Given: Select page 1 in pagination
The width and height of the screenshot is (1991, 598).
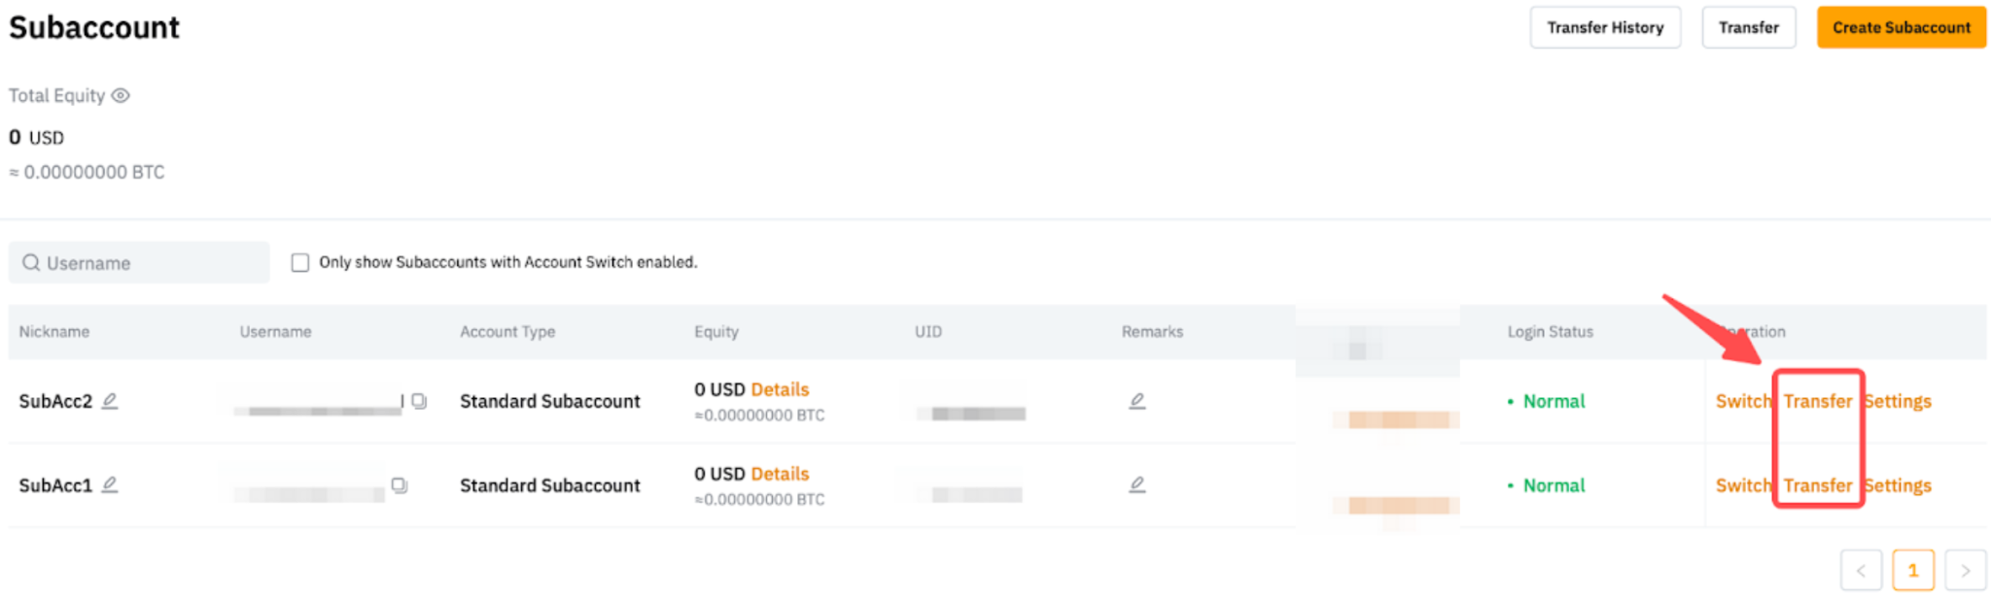Looking at the screenshot, I should click(1912, 571).
